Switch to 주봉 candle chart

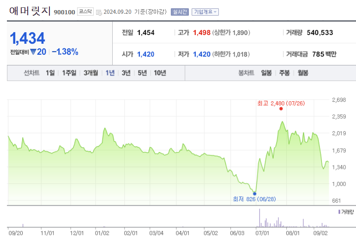click(x=284, y=73)
